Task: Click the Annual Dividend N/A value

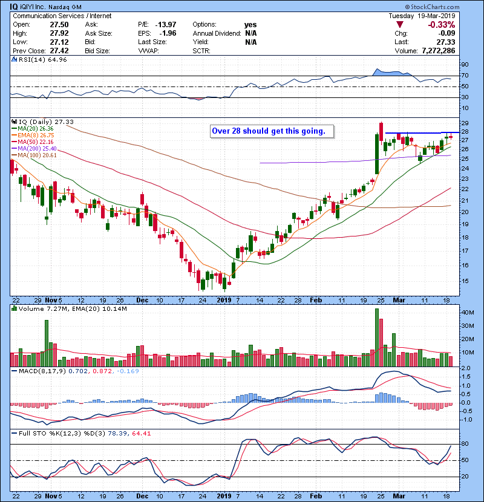Action: pos(251,33)
